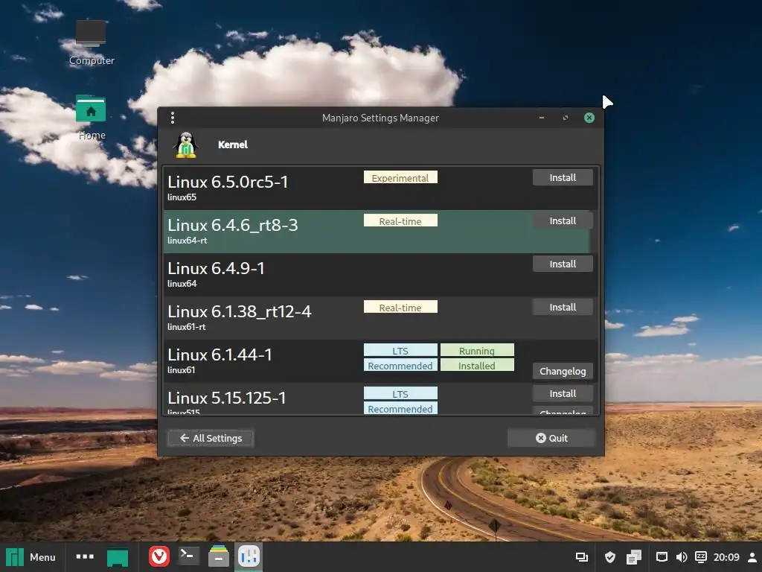Launch Vivaldi browser from the taskbar
The image size is (762, 572).
159,556
